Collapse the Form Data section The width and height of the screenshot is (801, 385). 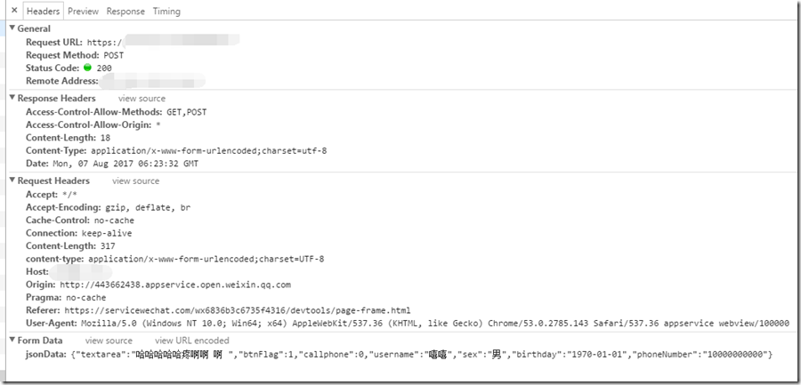[12, 340]
